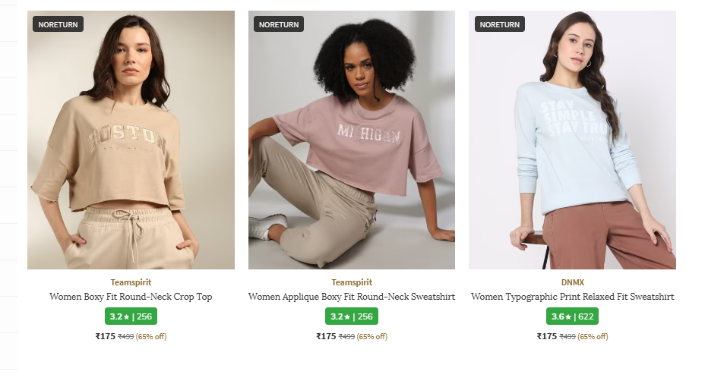Screen dimensions: 705x384
Task: Click the 3.6 star rating with 622 reviews
Action: pyautogui.click(x=572, y=316)
